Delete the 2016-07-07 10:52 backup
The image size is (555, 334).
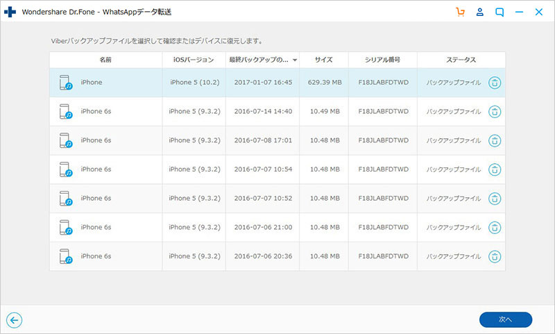(495, 199)
